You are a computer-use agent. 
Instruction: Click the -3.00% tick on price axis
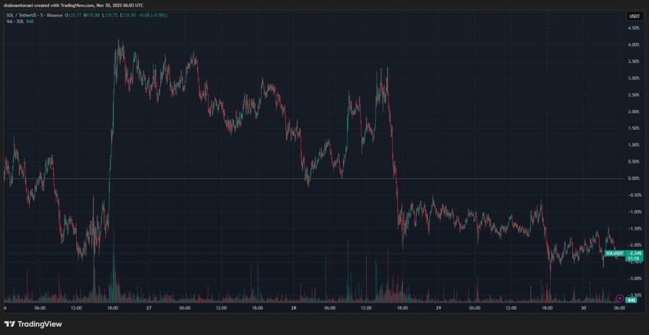coord(633,278)
